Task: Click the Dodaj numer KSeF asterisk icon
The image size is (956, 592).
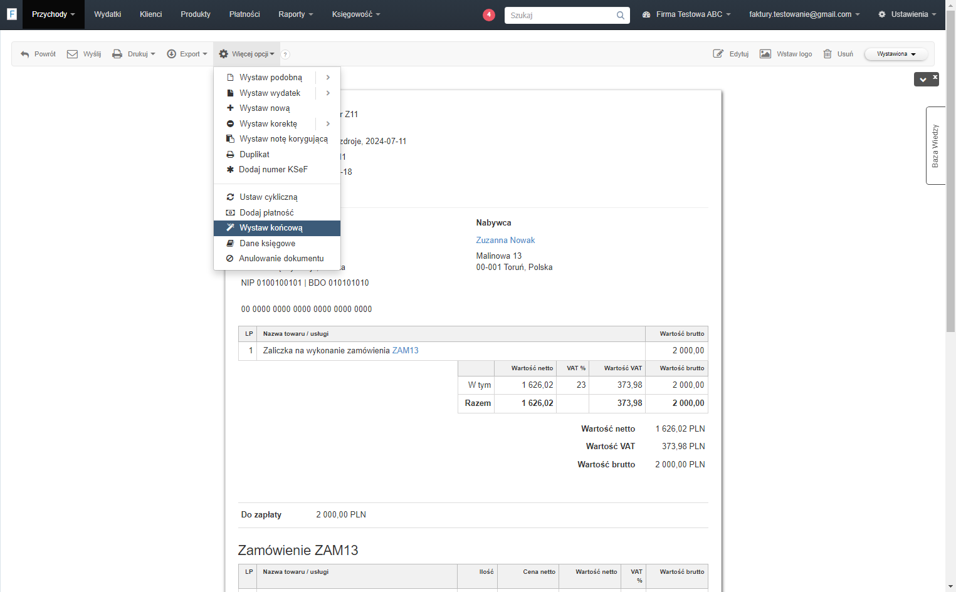Action: (x=230, y=169)
